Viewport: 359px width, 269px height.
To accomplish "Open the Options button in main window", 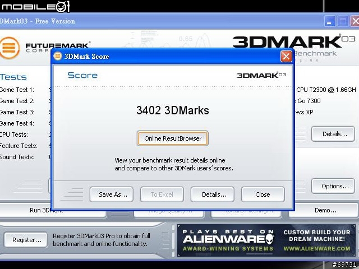I will point(333,186).
